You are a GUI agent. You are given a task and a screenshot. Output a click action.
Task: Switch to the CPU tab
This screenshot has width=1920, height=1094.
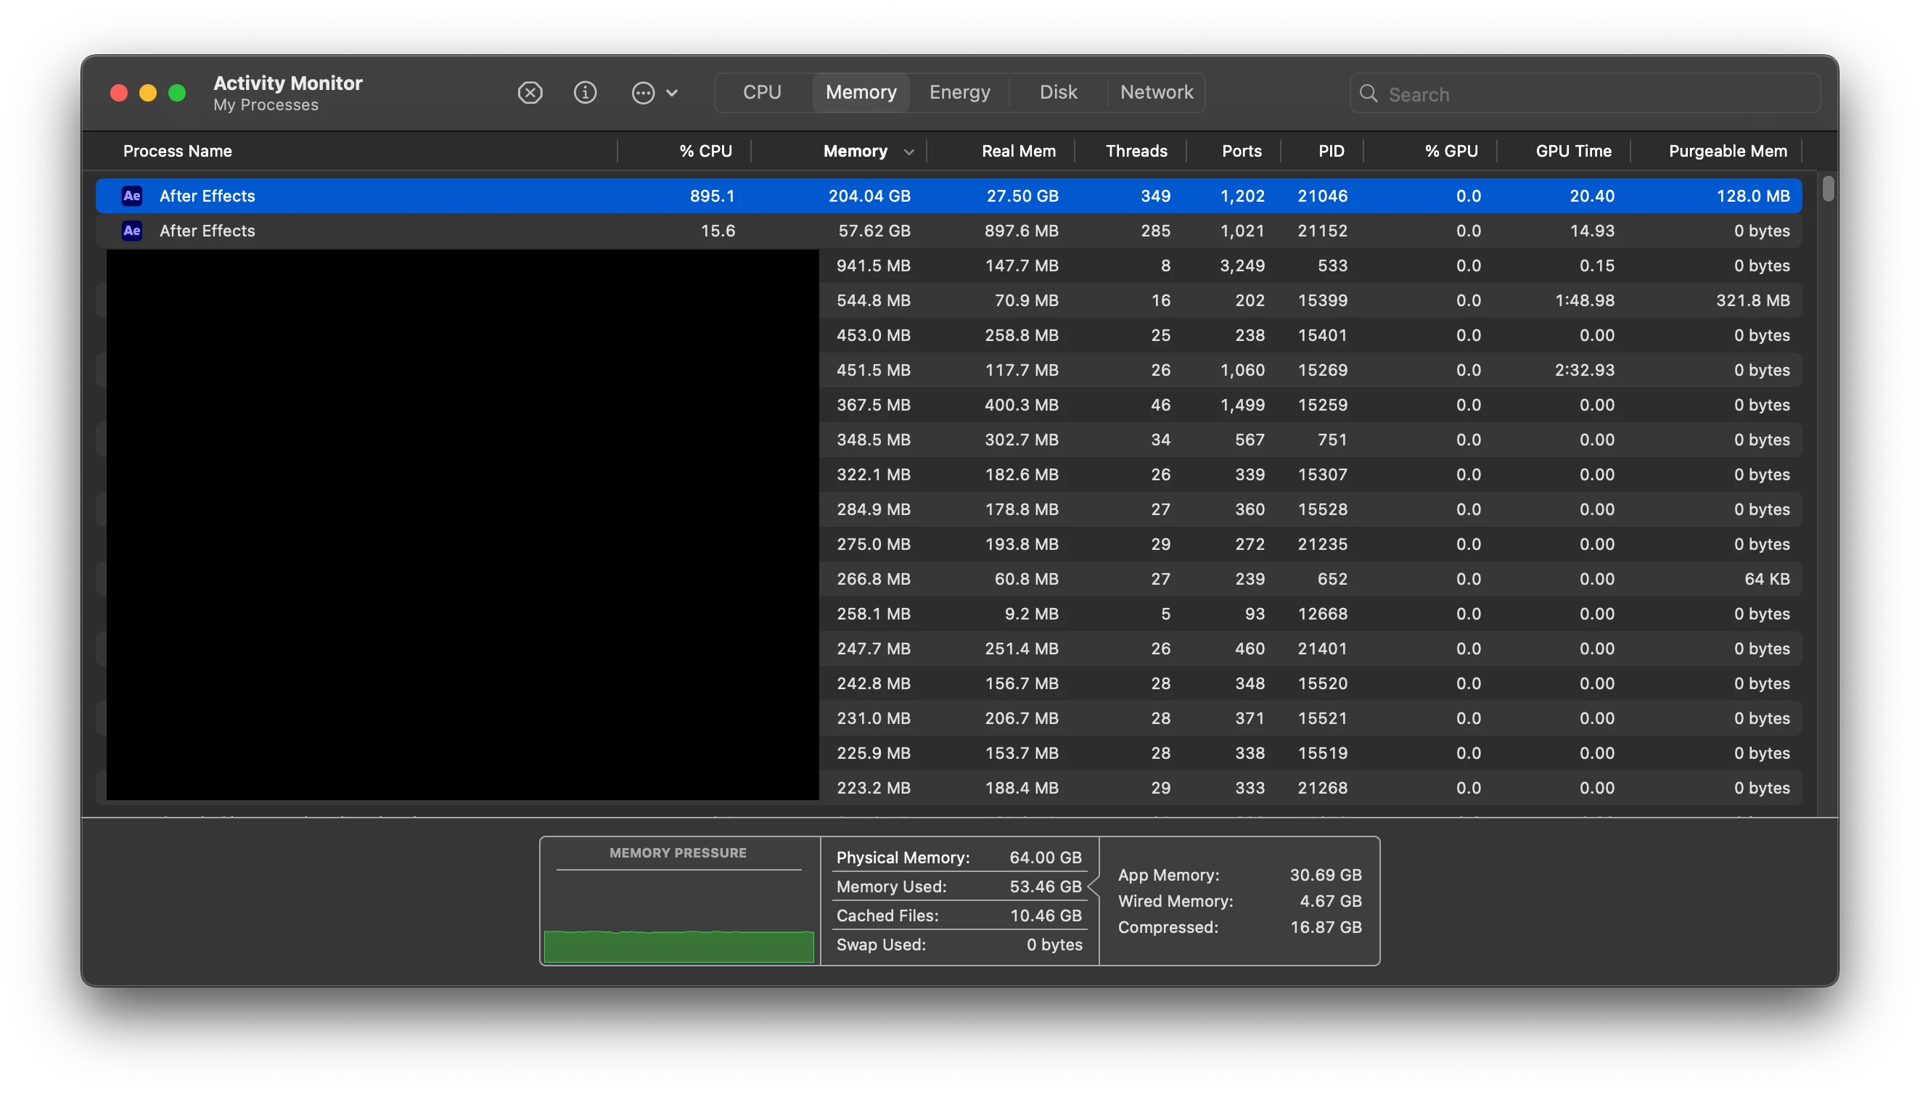tap(762, 92)
